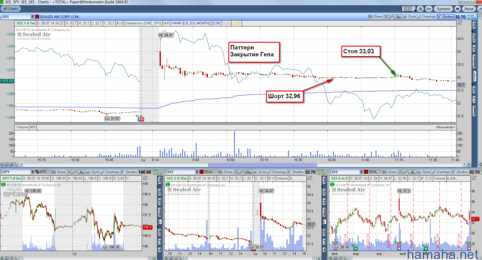Screen dimensions: 482x260
Task: Click the Symbols button
Action: (443, 9)
